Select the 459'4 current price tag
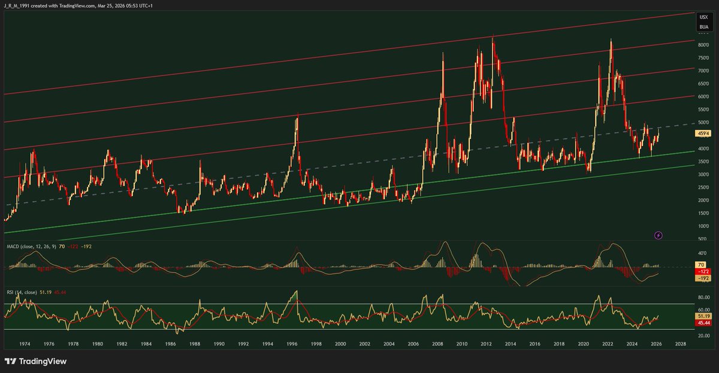Image resolution: width=719 pixels, height=373 pixels. coord(702,134)
